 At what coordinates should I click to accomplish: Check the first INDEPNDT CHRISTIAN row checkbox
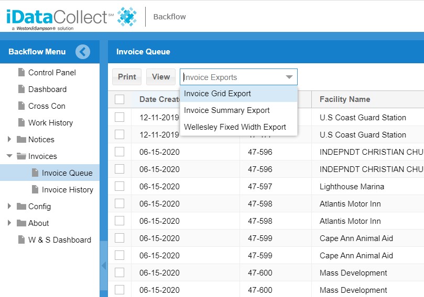119,152
